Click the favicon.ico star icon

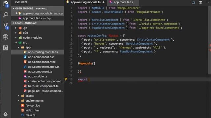22,106
